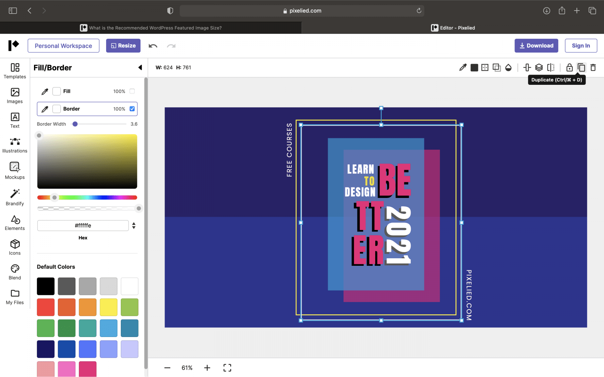Open the Resize dialog
This screenshot has height=377, width=604.
click(123, 46)
